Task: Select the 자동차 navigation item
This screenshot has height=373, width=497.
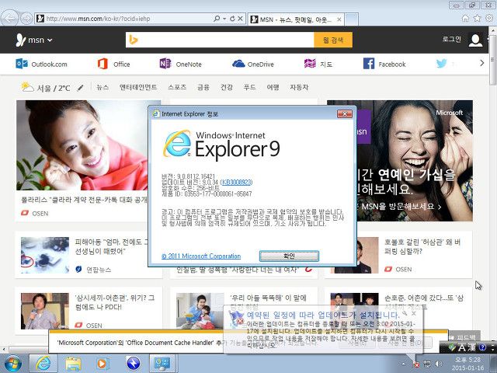Action: tap(299, 87)
